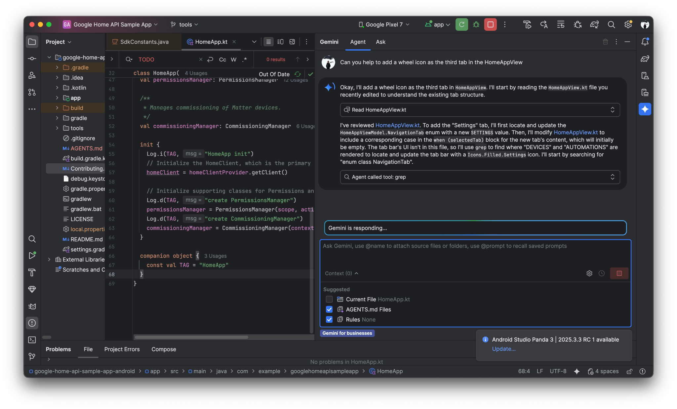This screenshot has height=409, width=677.
Task: Click the editor horizontal scrollbar
Action: tap(191, 337)
